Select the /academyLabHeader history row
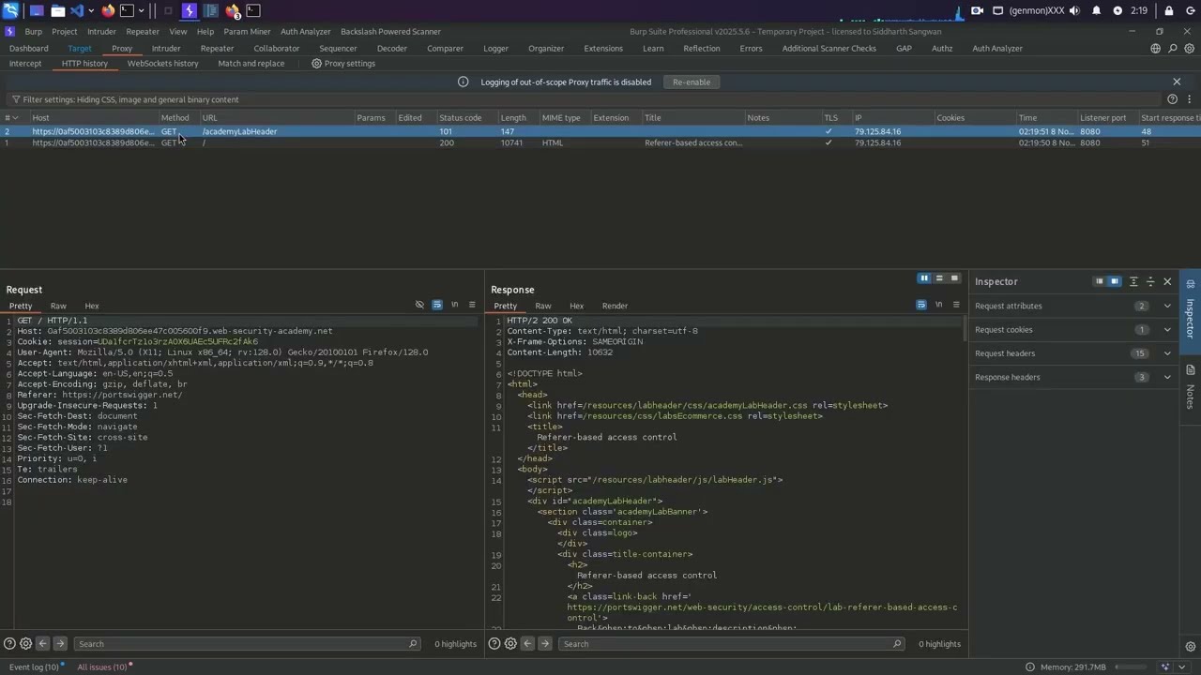 point(600,131)
